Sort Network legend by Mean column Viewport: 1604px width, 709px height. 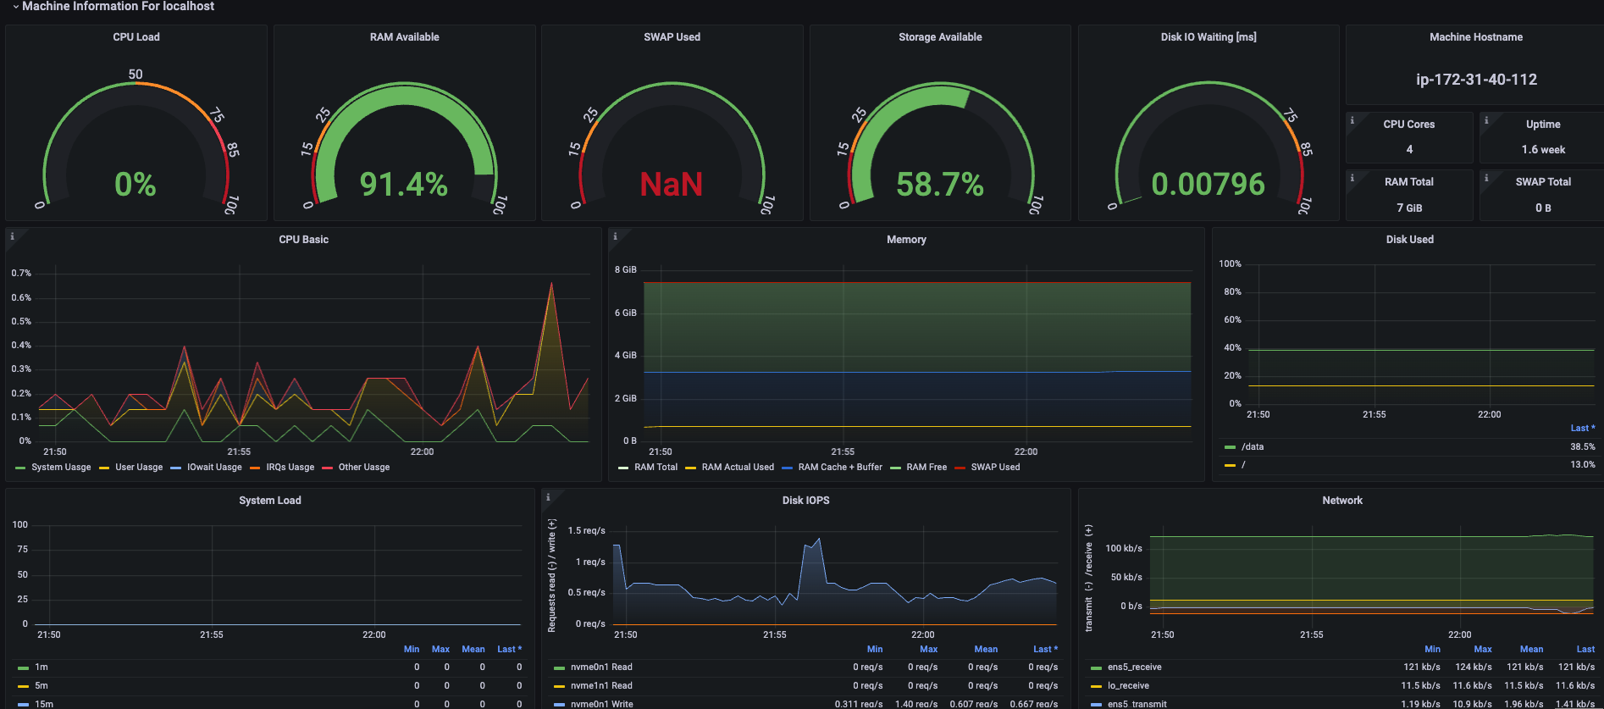point(1531,649)
